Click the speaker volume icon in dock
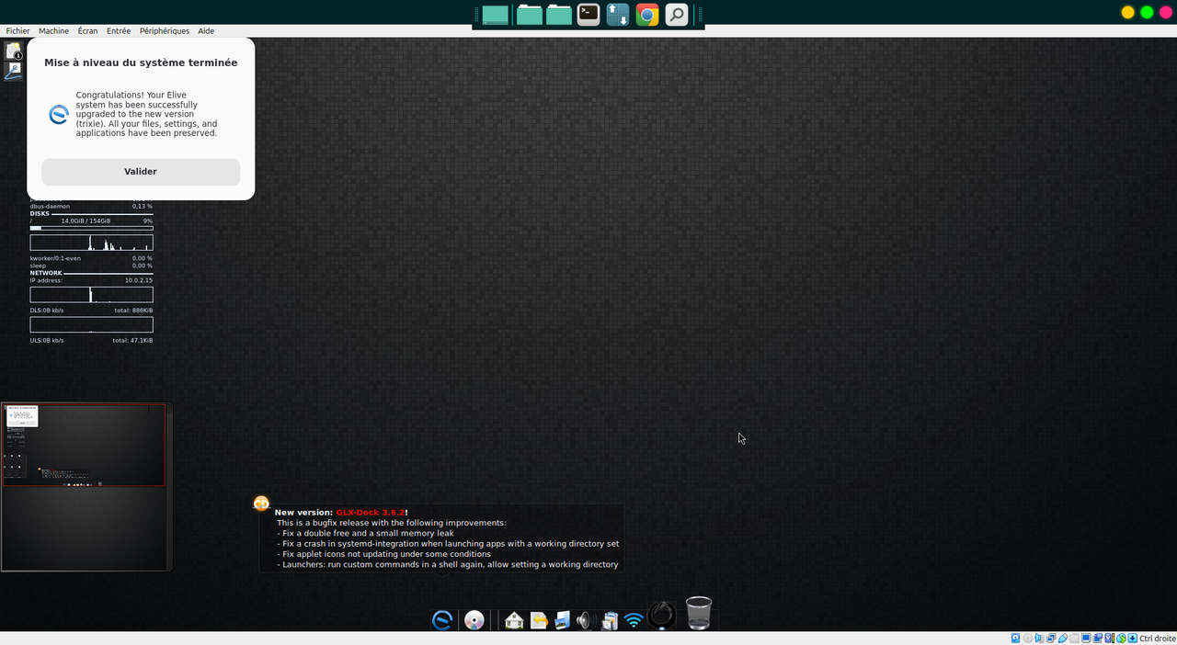Screen dimensions: 1177x645 (586, 621)
